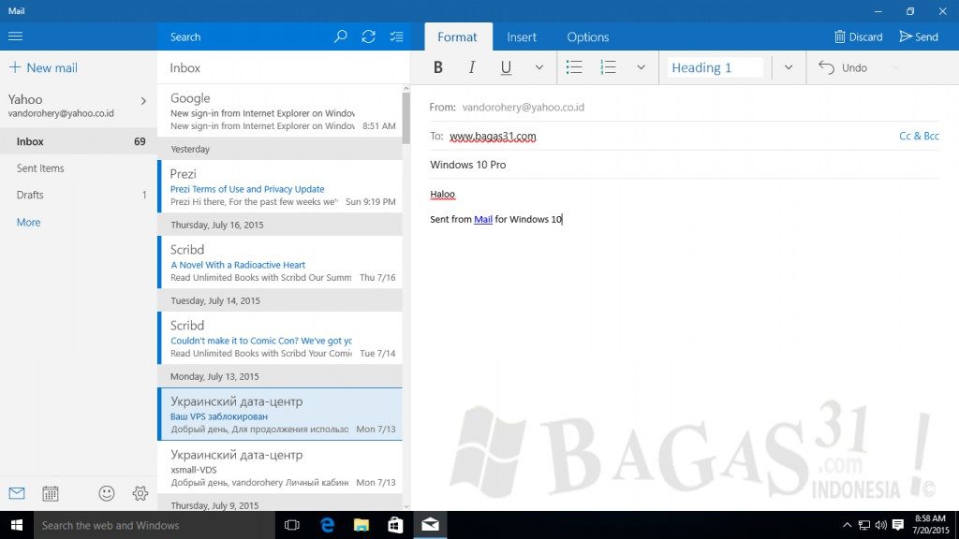Click the word Haloo in body

coord(442,195)
